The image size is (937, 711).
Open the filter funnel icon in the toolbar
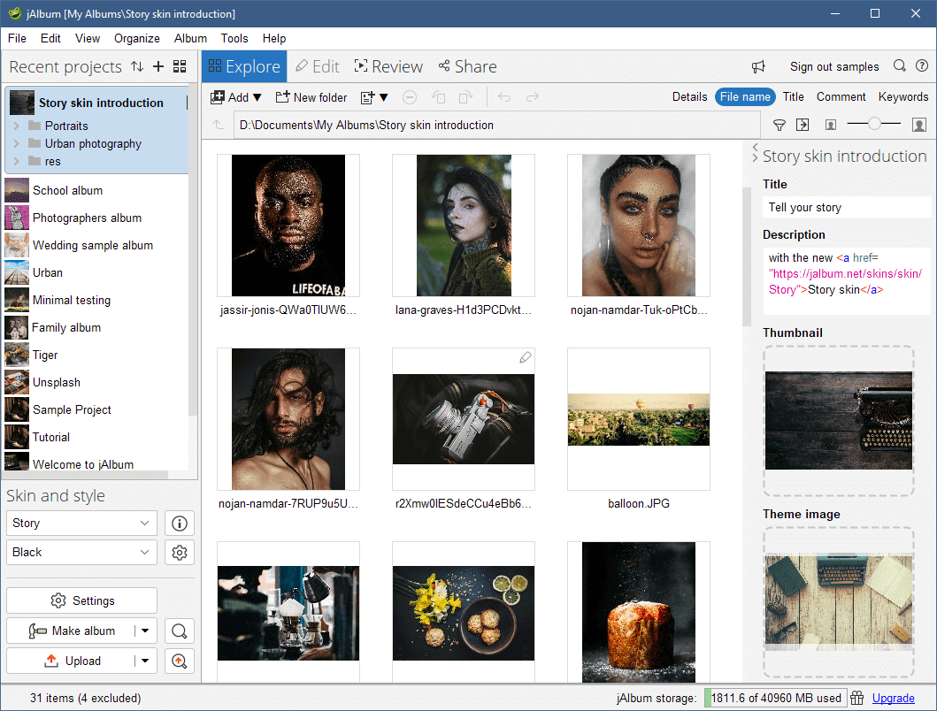pos(780,125)
